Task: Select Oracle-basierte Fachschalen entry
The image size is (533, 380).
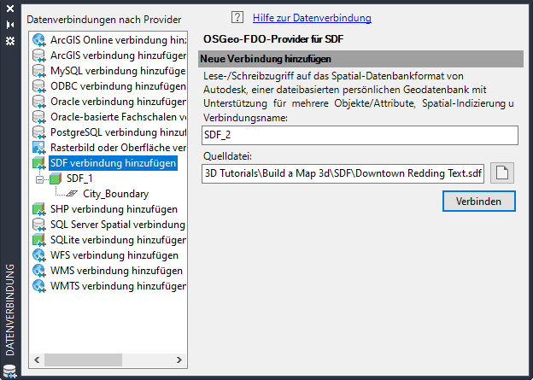Action: pos(118,117)
